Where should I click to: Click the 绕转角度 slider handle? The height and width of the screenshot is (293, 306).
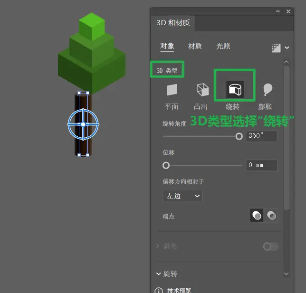tap(239, 136)
